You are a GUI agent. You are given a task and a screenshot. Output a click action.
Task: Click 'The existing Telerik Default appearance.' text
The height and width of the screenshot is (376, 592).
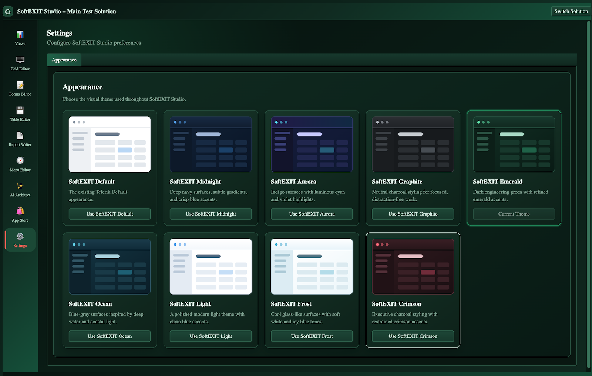(x=98, y=196)
